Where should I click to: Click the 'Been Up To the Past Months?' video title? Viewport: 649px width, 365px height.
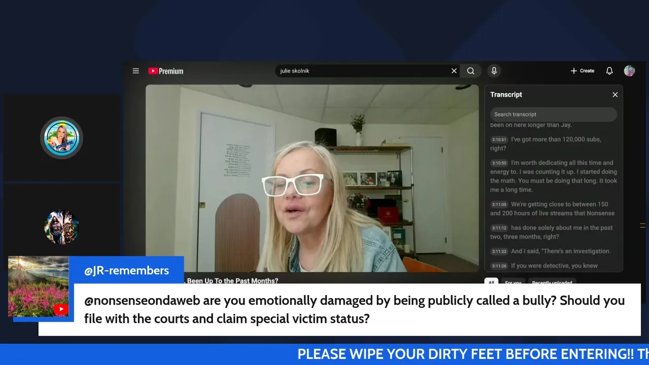(x=233, y=280)
